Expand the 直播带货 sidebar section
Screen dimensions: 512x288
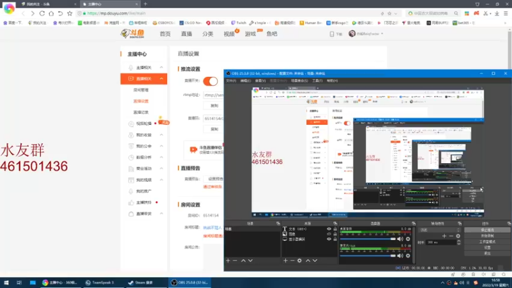pyautogui.click(x=161, y=214)
